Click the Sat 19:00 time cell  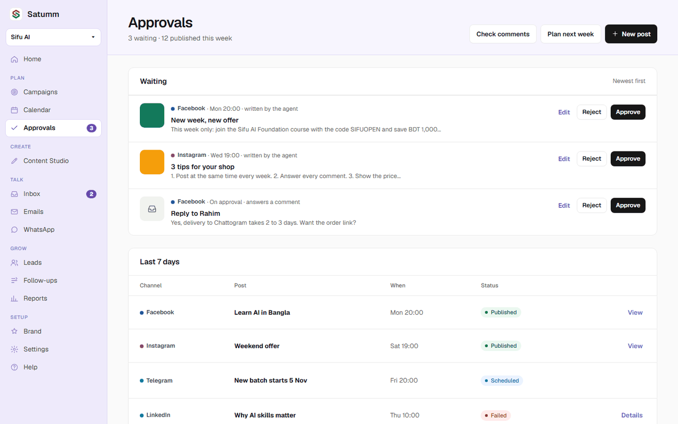point(404,346)
